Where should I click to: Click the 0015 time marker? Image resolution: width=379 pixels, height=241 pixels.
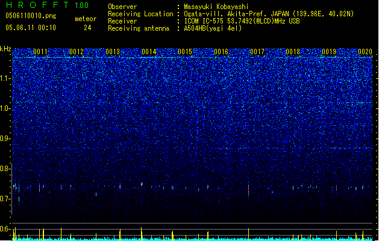point(185,52)
